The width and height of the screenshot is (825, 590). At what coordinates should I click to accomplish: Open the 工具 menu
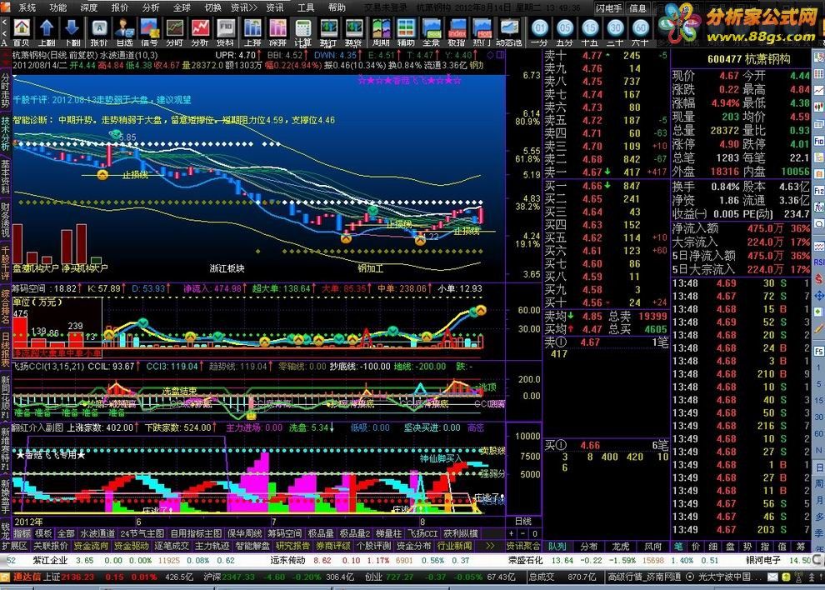[306, 7]
